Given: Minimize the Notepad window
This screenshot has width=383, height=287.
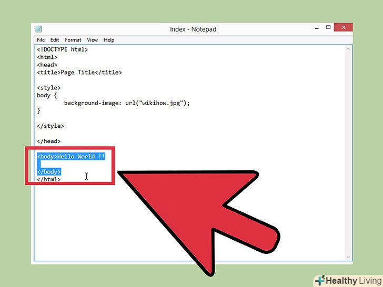Looking at the screenshot, I should [317, 28].
